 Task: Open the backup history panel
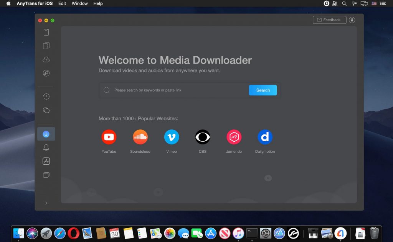(46, 96)
